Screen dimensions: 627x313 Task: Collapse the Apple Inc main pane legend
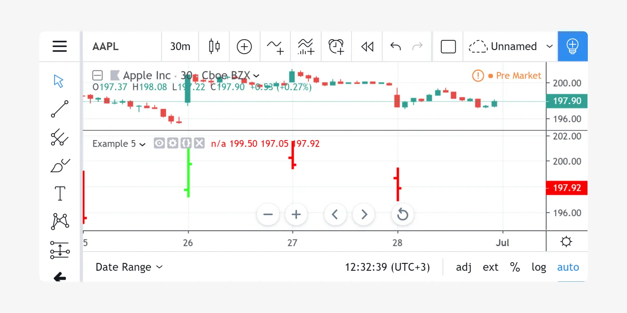pyautogui.click(x=98, y=75)
